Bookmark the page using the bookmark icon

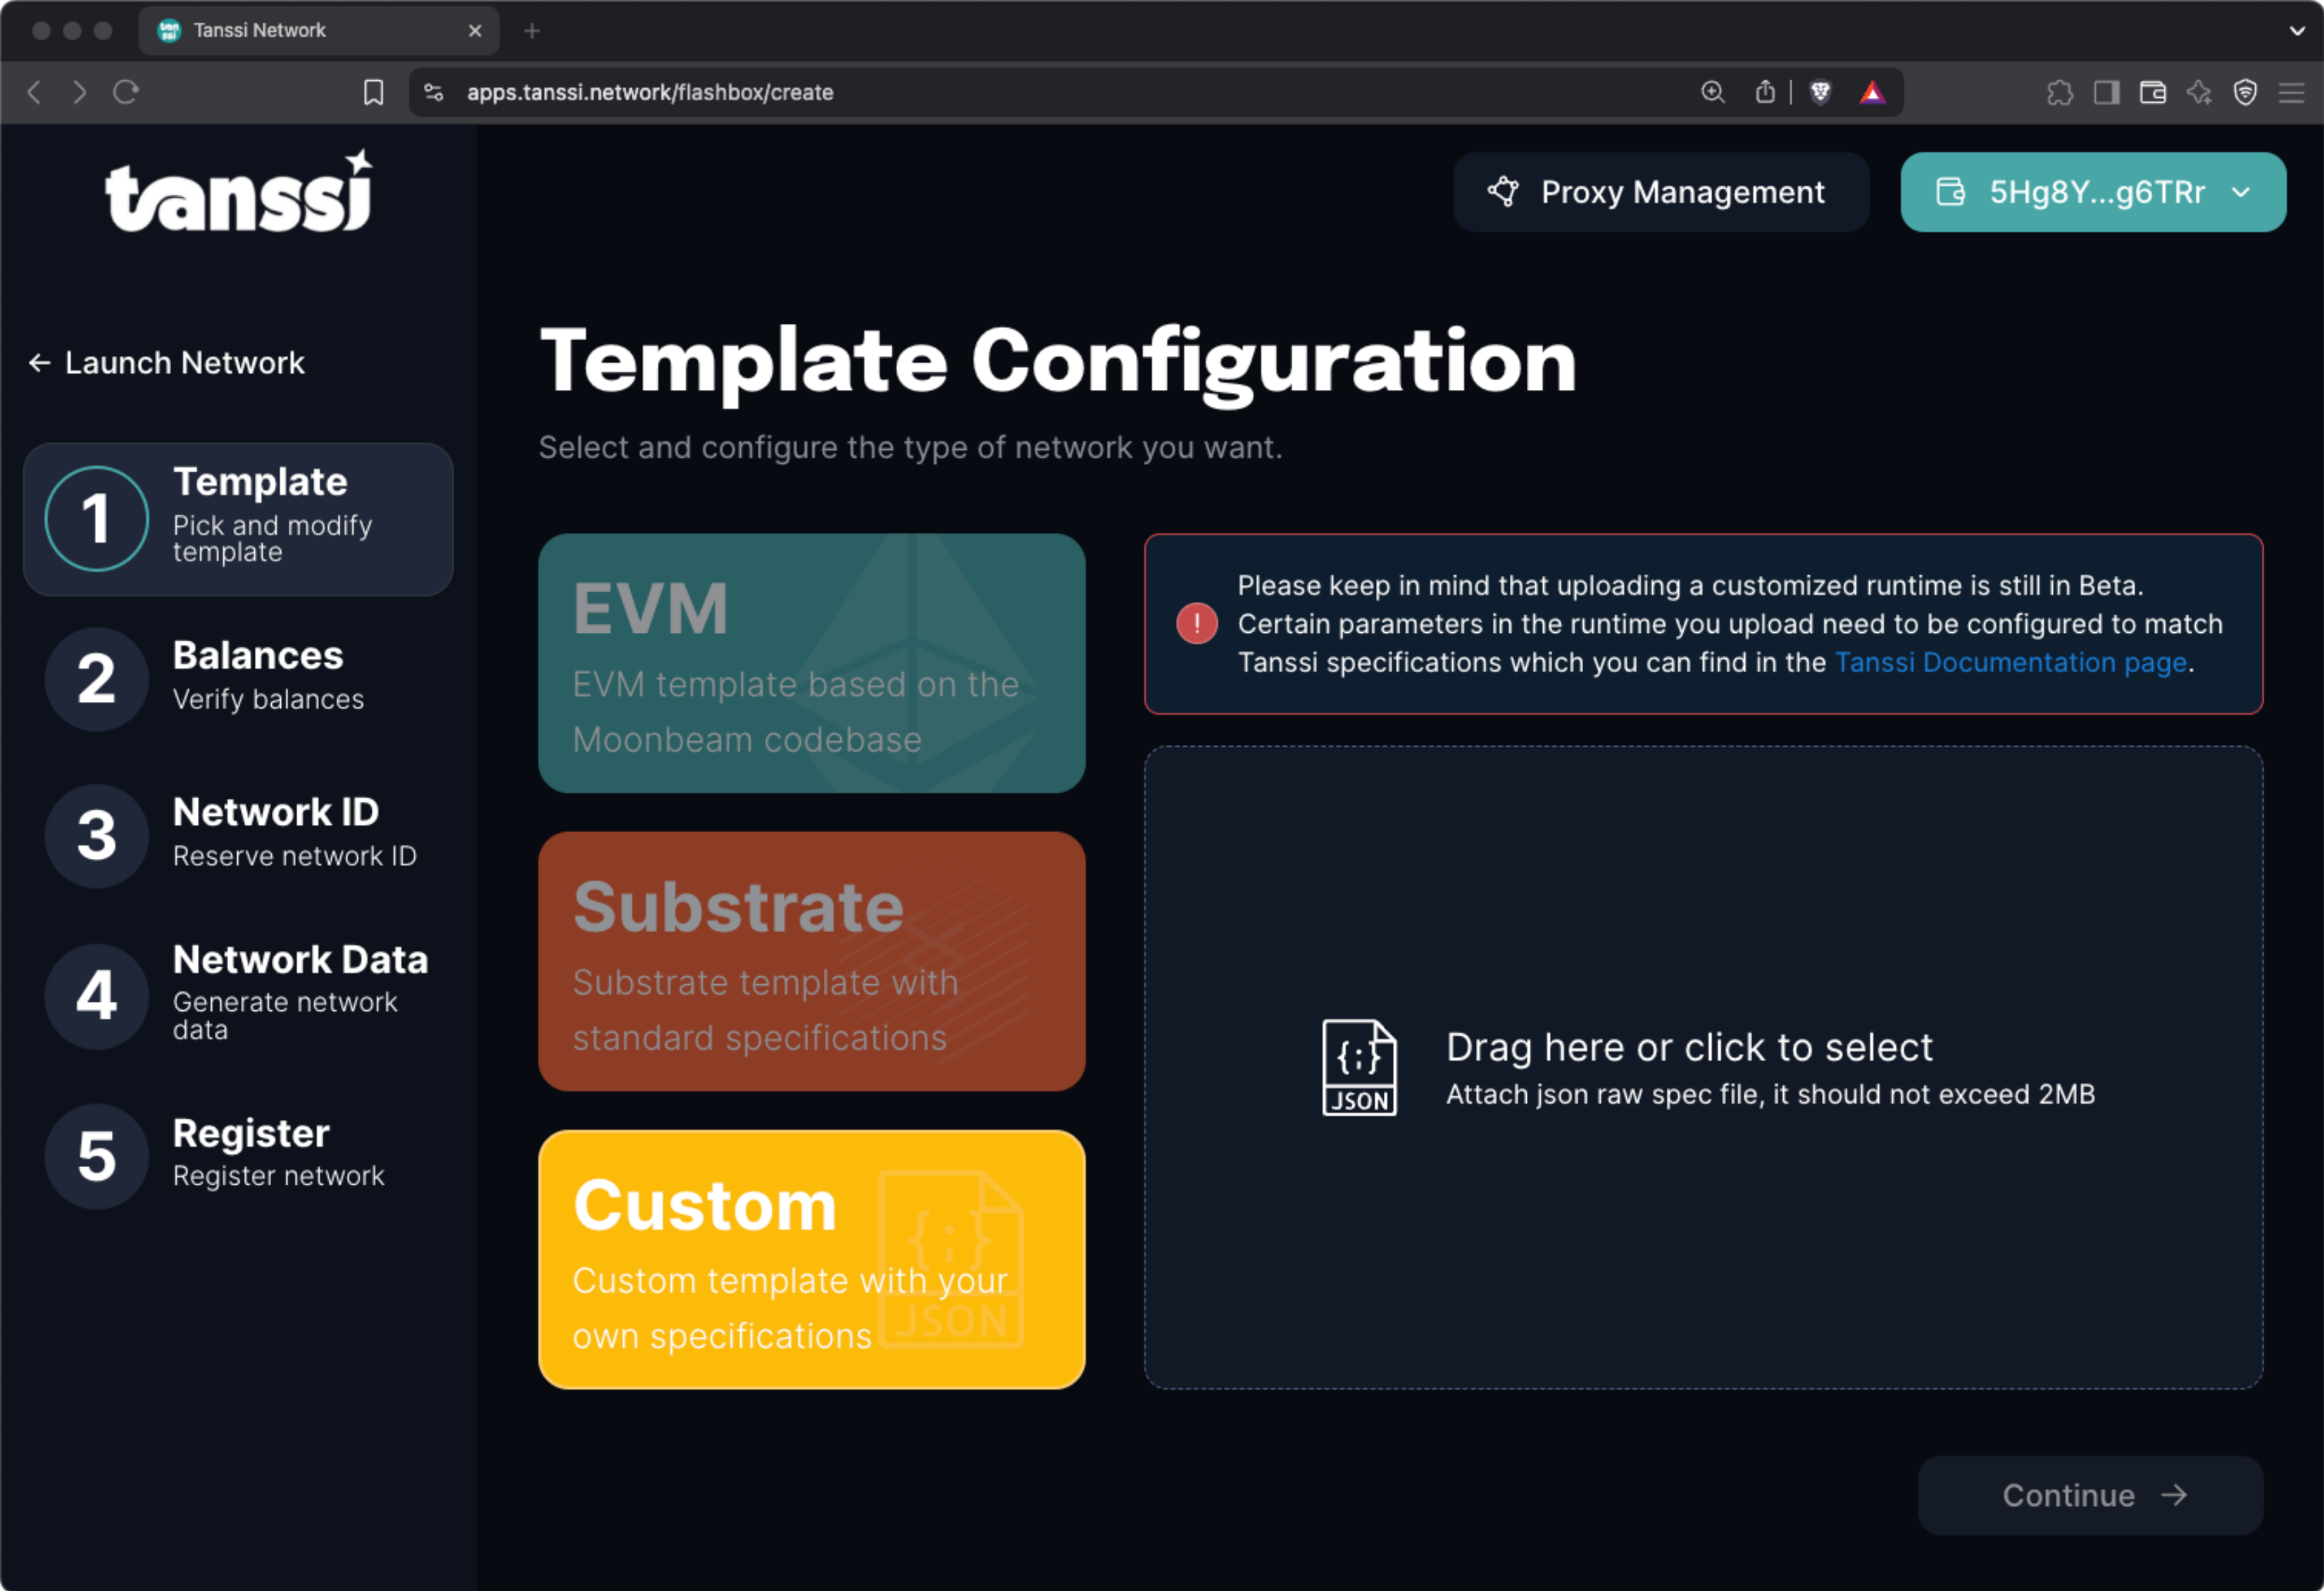point(373,92)
